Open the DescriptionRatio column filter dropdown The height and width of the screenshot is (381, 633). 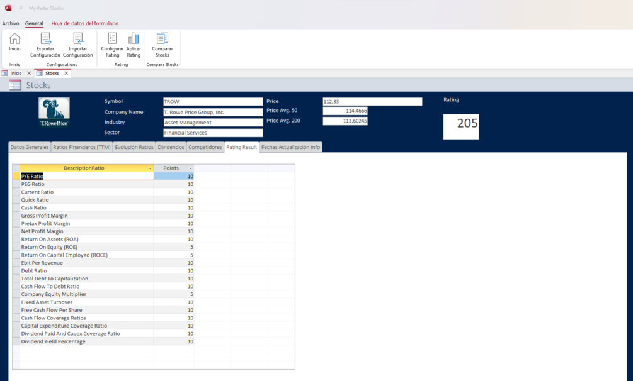pyautogui.click(x=150, y=168)
